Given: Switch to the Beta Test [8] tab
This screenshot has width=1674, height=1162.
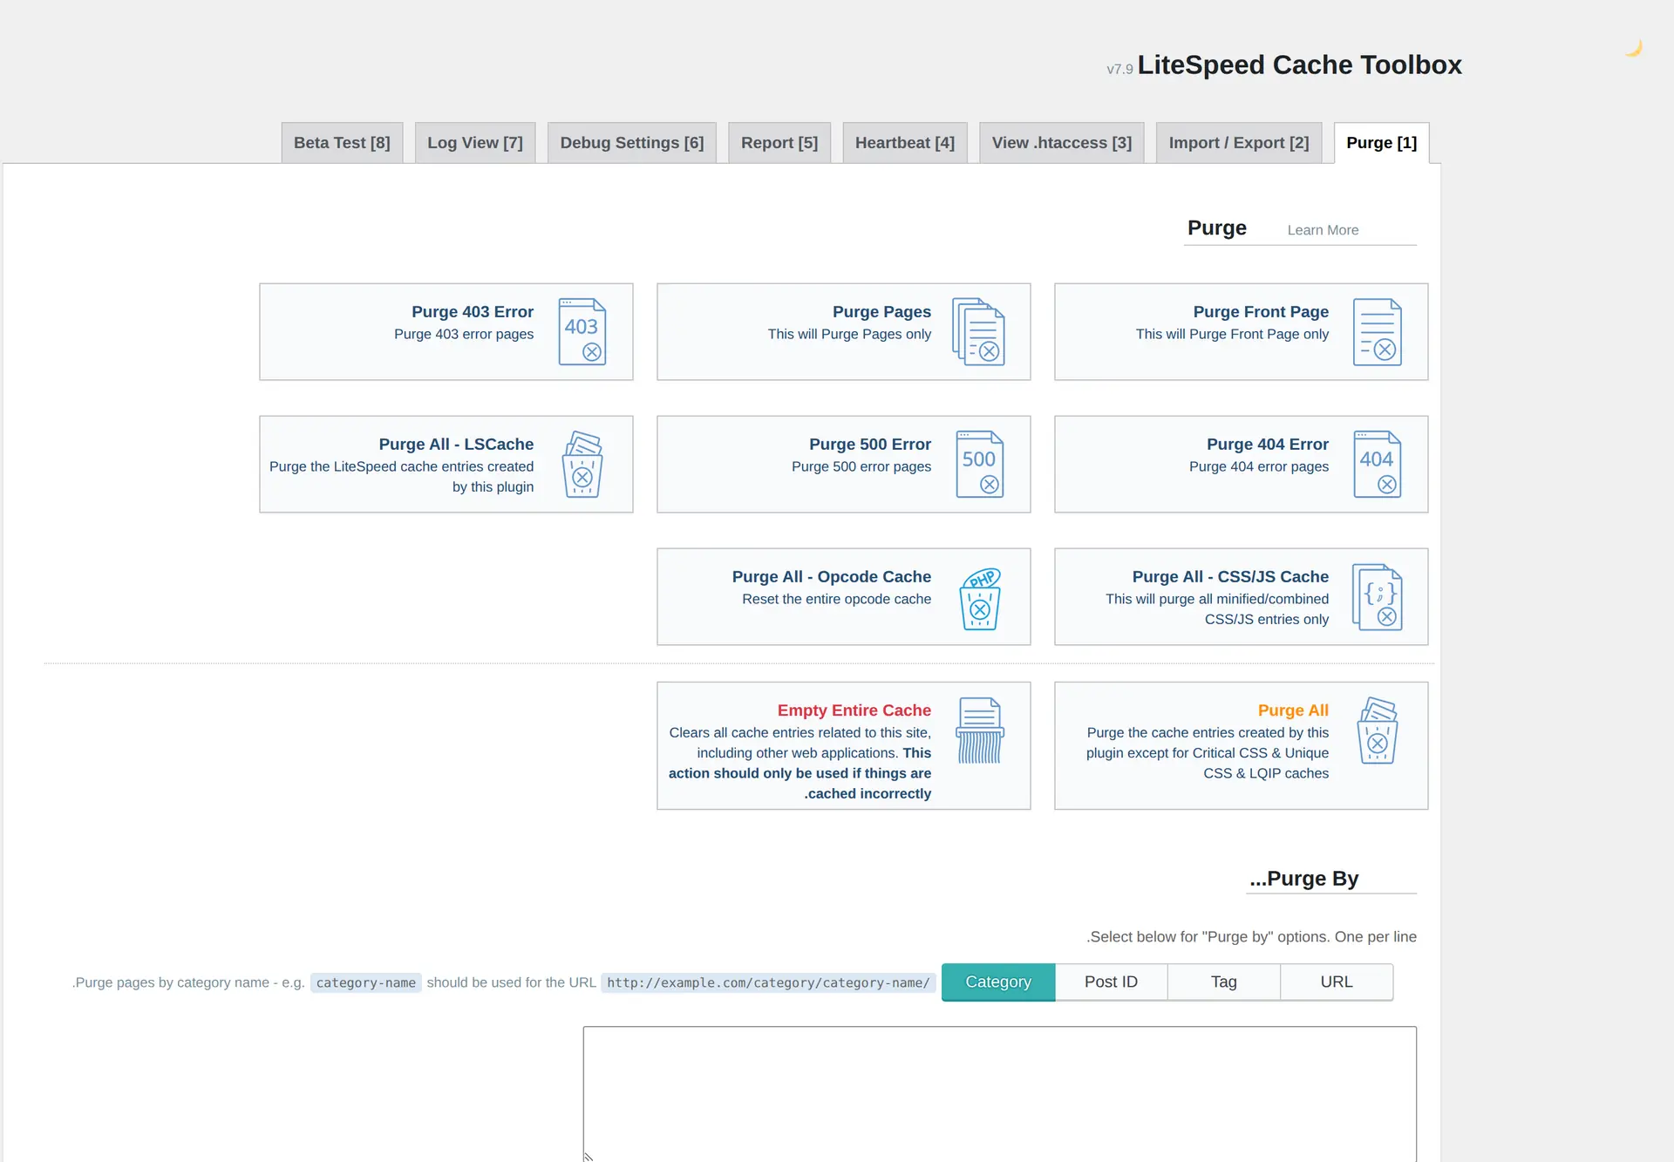Looking at the screenshot, I should coord(342,143).
